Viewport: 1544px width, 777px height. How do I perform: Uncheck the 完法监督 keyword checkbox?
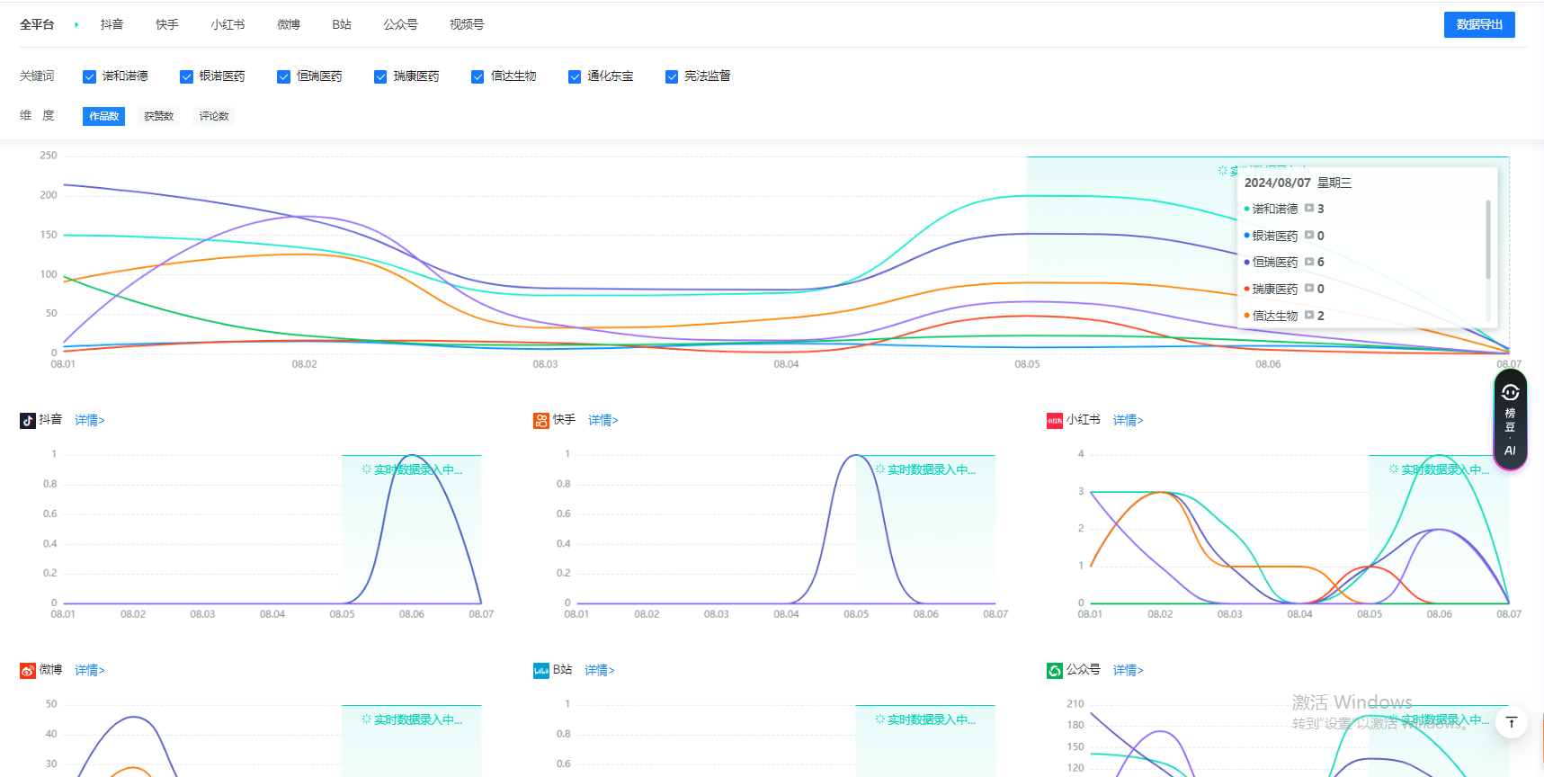coord(672,76)
